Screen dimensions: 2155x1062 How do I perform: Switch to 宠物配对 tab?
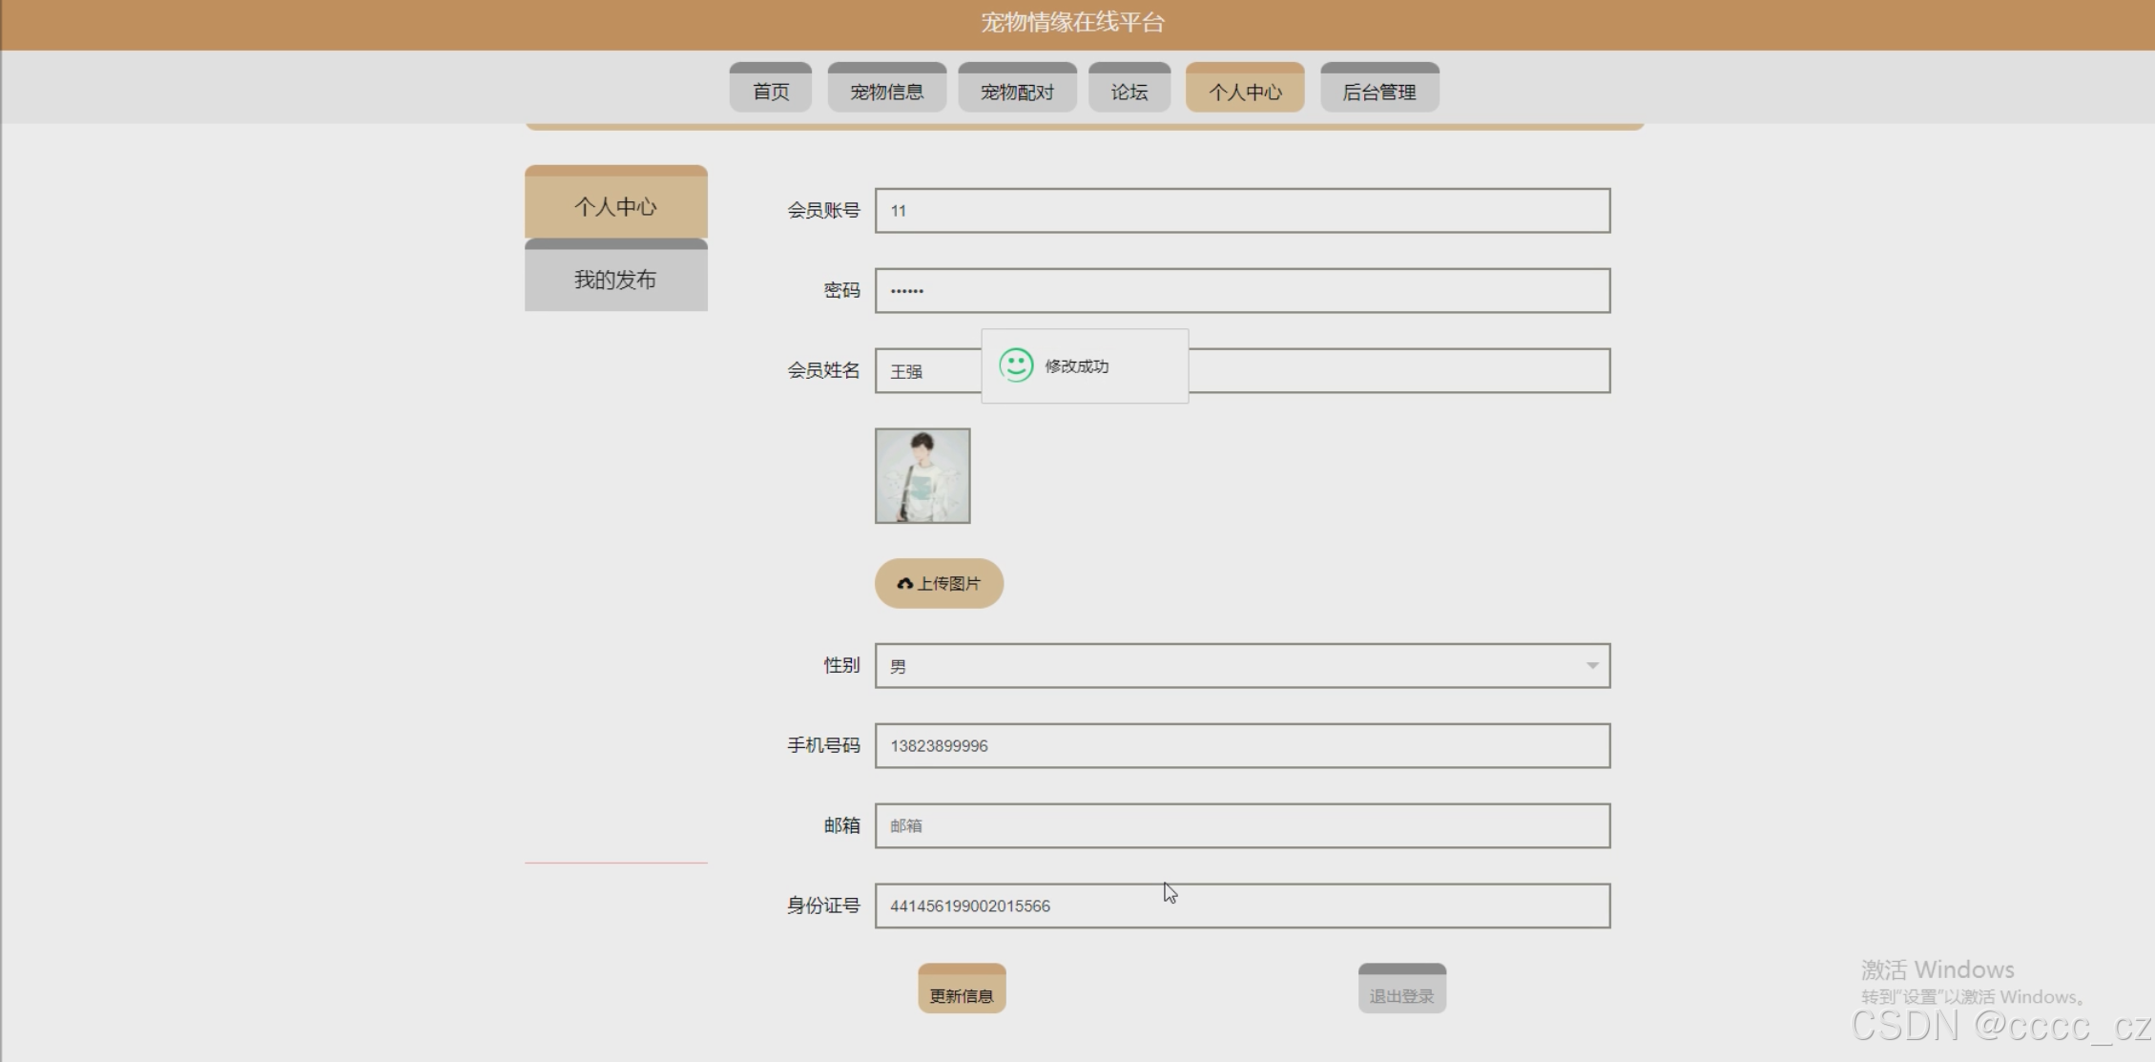coord(1017,91)
